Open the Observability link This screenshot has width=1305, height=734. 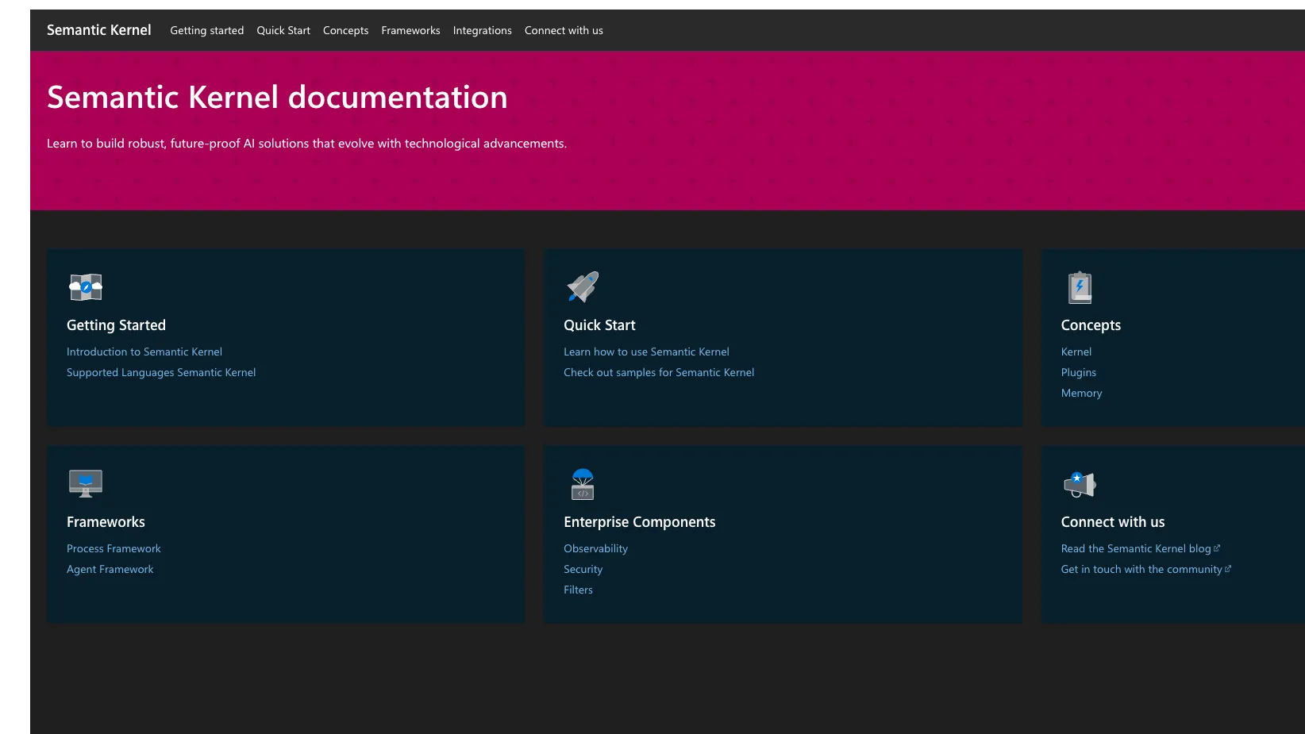pyautogui.click(x=595, y=548)
